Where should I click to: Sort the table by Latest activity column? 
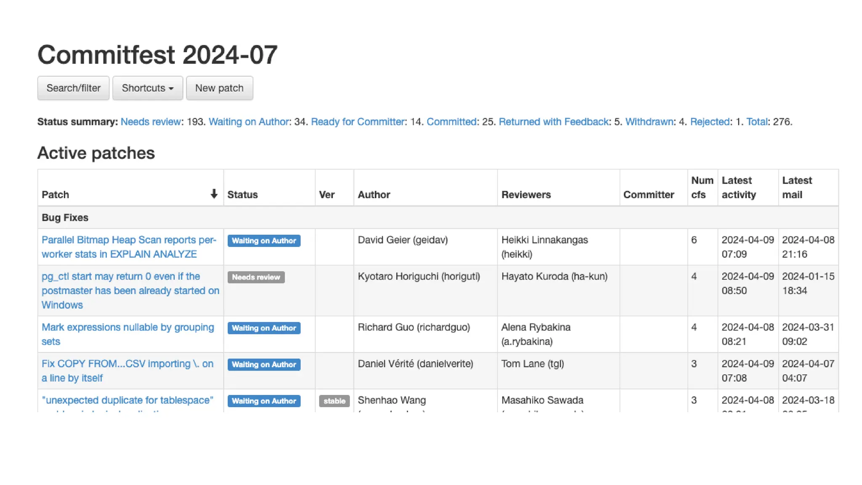[739, 187]
